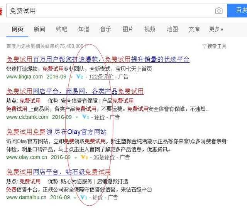The height and width of the screenshot is (208, 247).
Task: Click the V1 credibility badge for cicbahk.com
Action: [86, 117]
